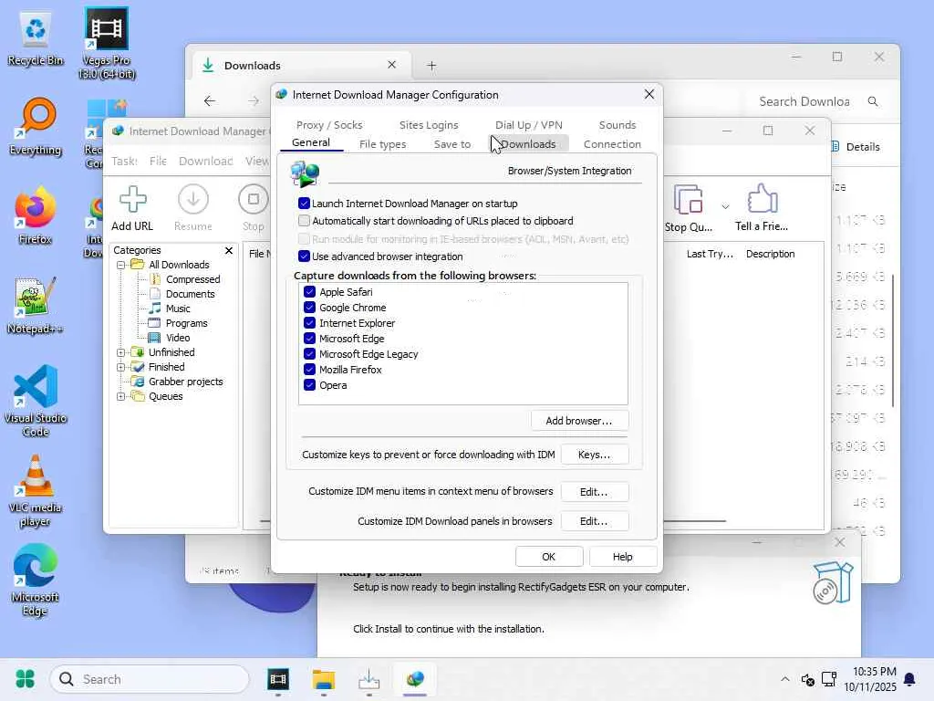This screenshot has height=701, width=934.
Task: Confirm configuration with OK button
Action: click(548, 556)
